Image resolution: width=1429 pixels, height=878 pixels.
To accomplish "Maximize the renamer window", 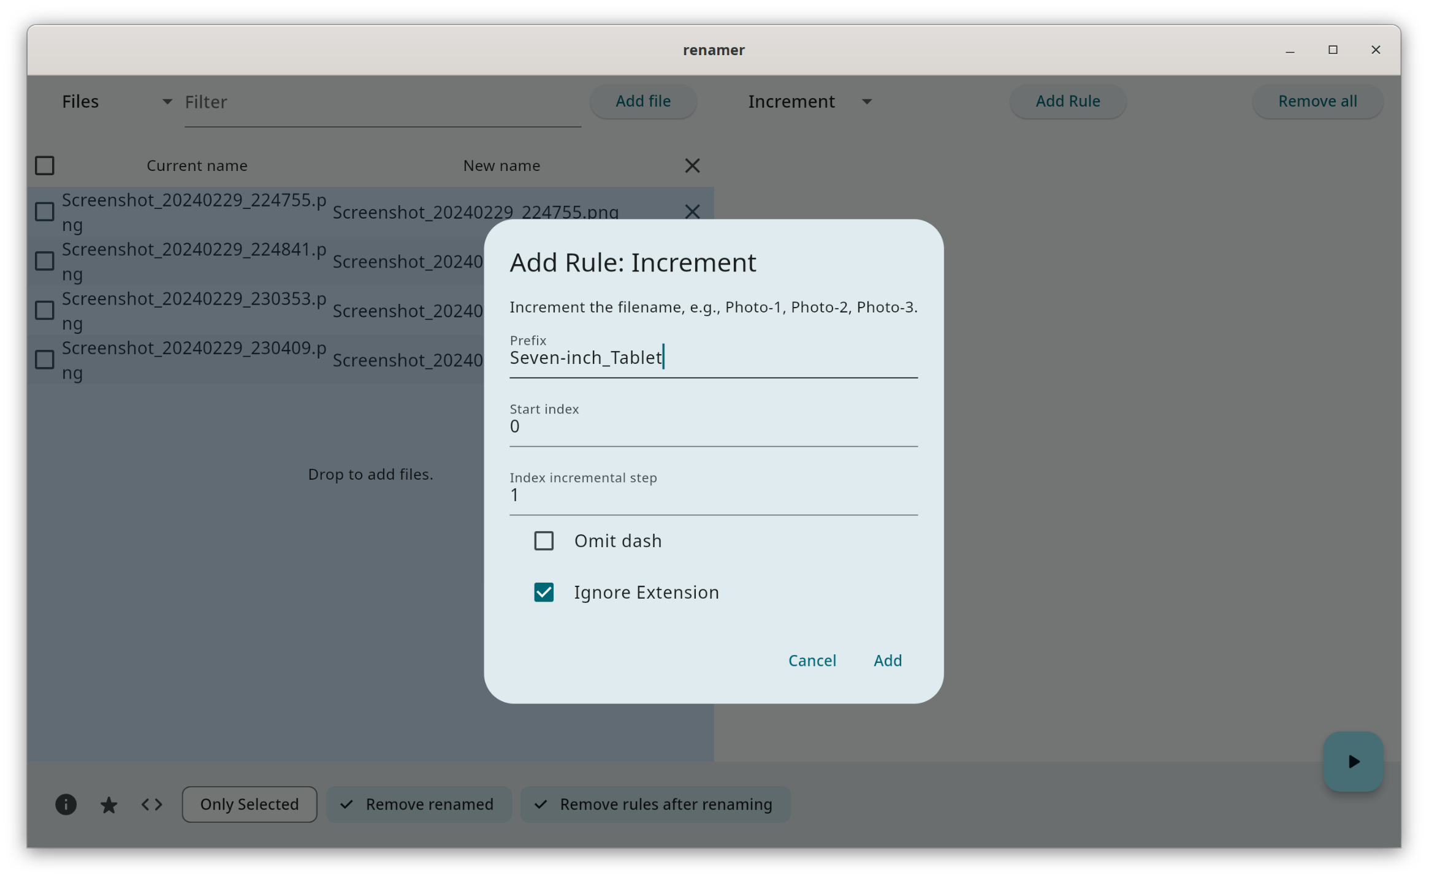I will pyautogui.click(x=1333, y=50).
